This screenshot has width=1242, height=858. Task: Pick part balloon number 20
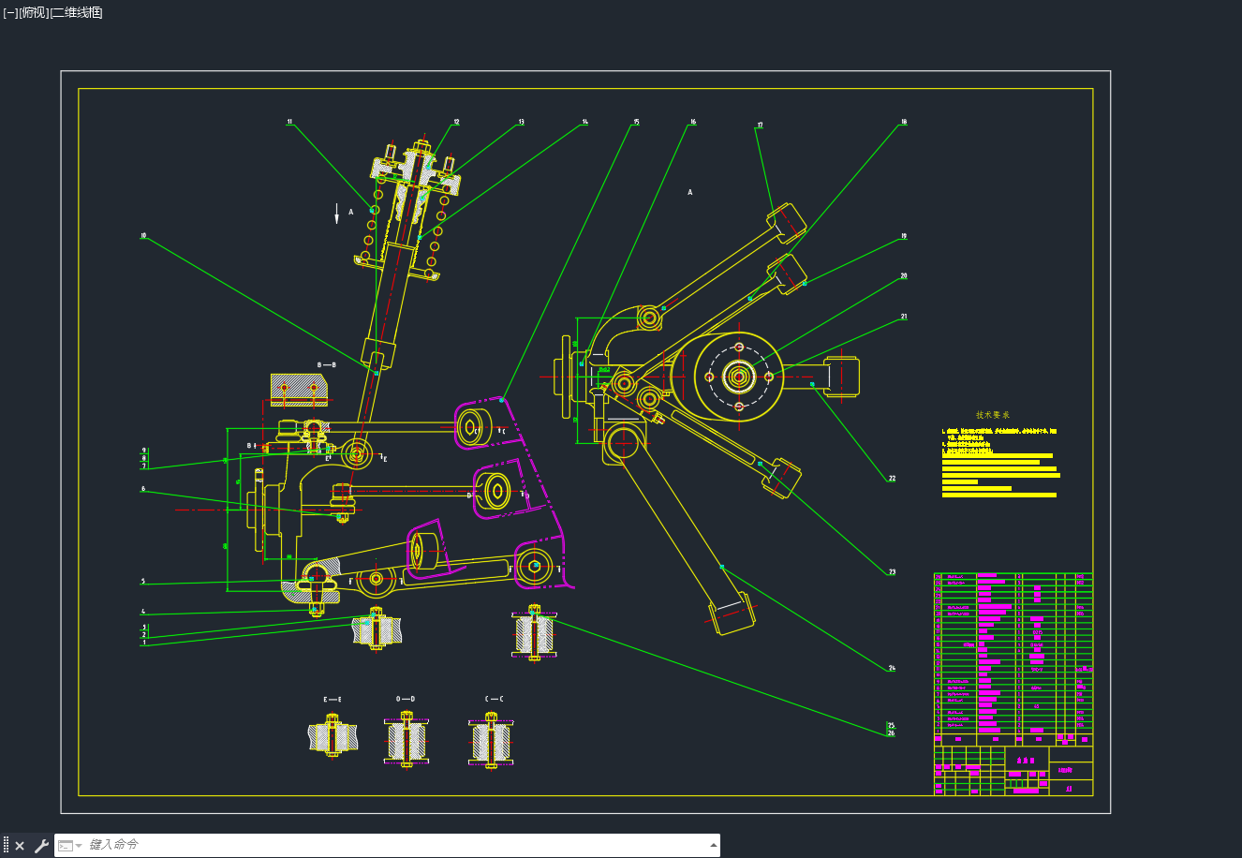(x=904, y=276)
